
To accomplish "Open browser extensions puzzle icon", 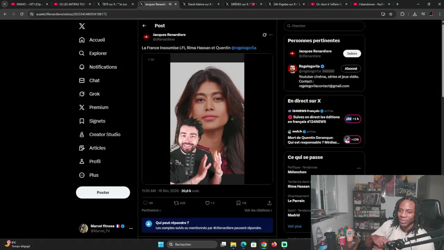I will (402, 14).
